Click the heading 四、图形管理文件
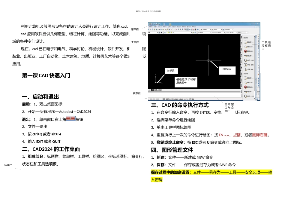The height and width of the screenshot is (202, 285). tap(172, 150)
